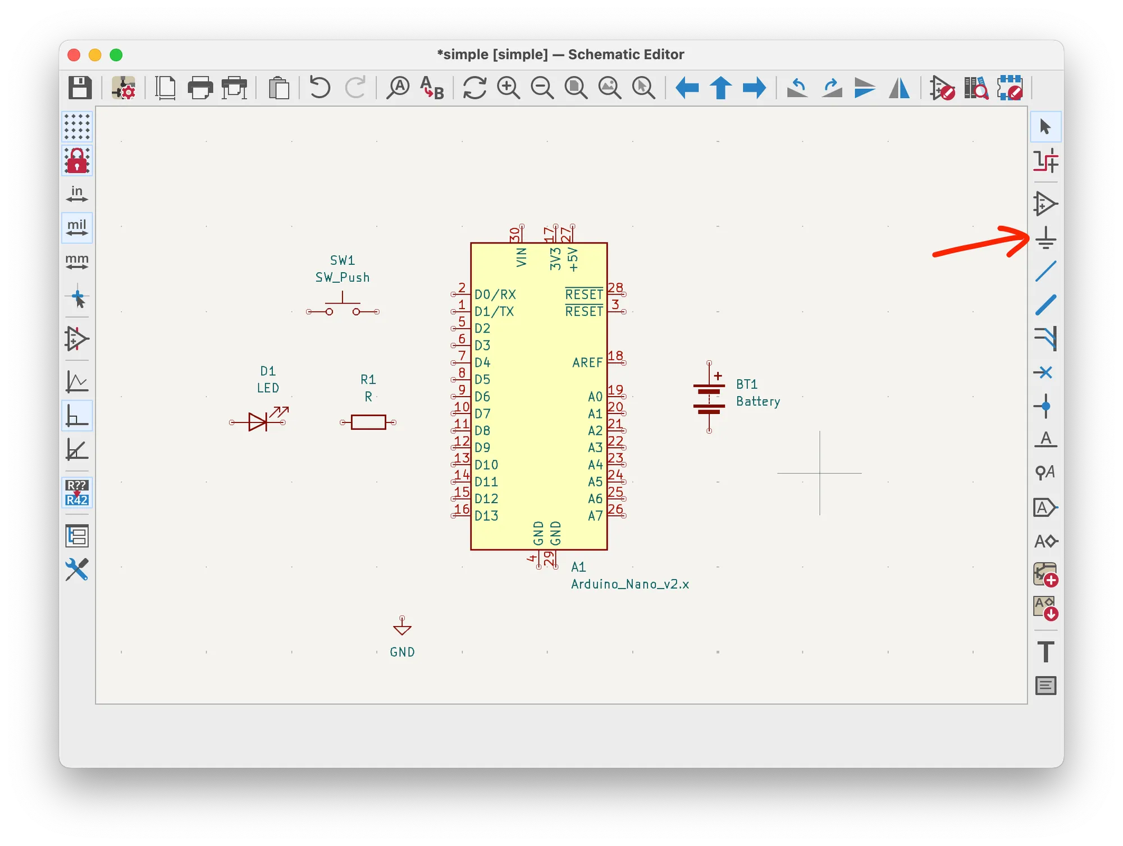Image resolution: width=1123 pixels, height=846 pixels.
Task: Activate the highlight net tool
Action: click(1046, 161)
